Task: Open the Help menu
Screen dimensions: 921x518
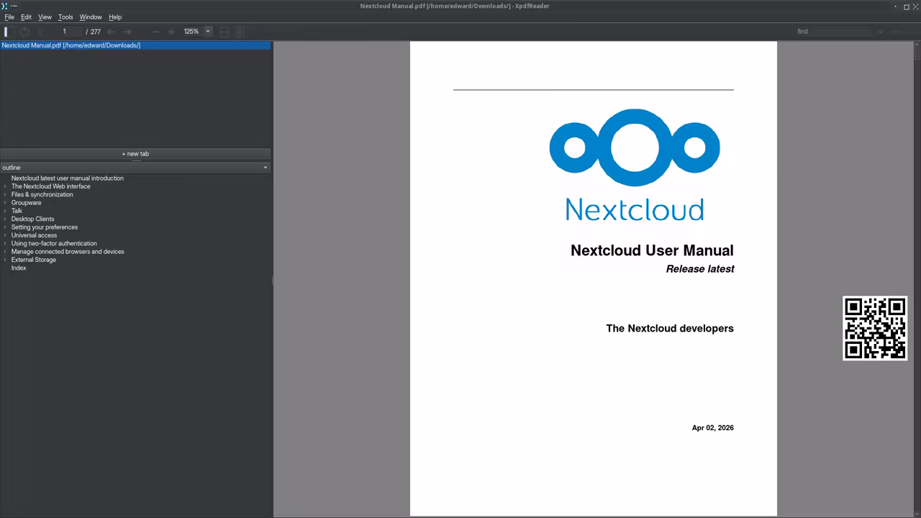Action: click(115, 17)
